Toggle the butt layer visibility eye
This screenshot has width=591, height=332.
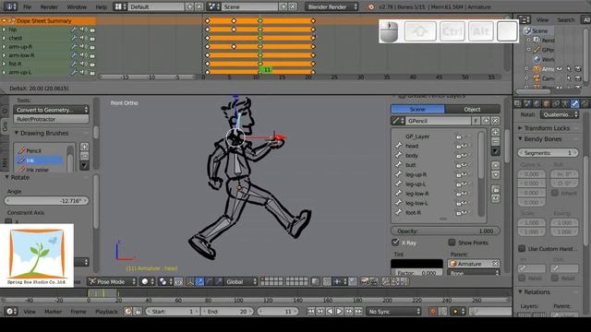pos(465,165)
